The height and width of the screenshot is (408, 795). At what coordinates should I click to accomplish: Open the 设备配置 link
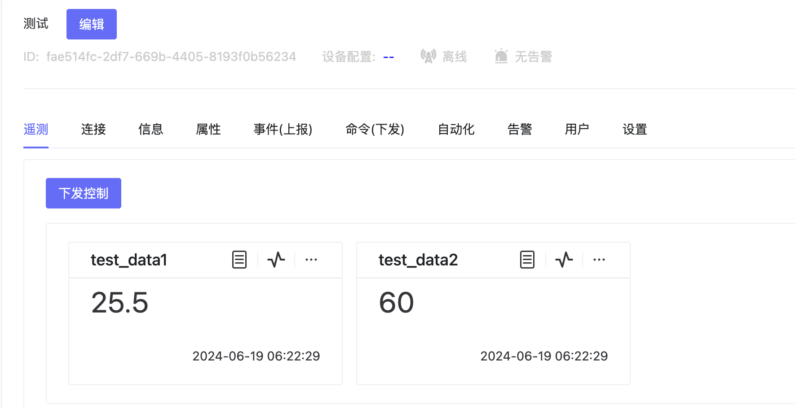(x=388, y=57)
